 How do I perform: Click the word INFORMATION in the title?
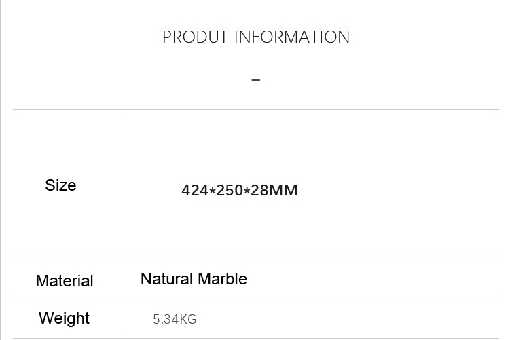click(292, 37)
